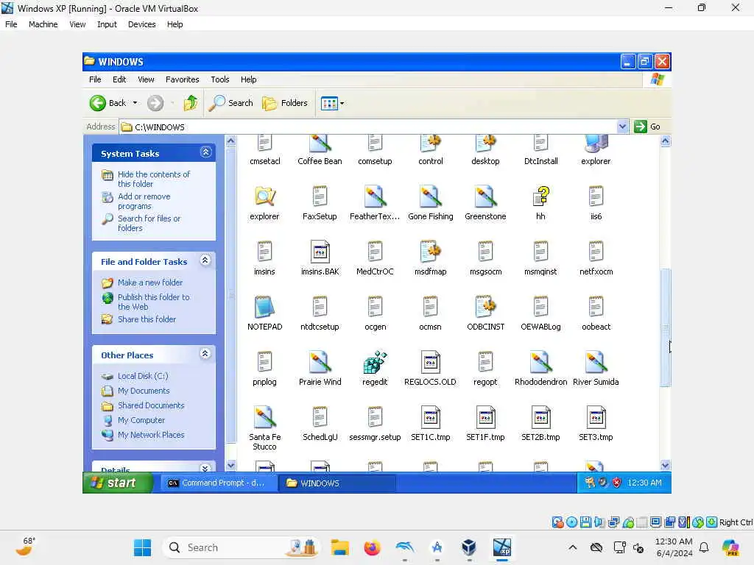
Task: Select the SET1C.tmp file
Action: coord(430,417)
